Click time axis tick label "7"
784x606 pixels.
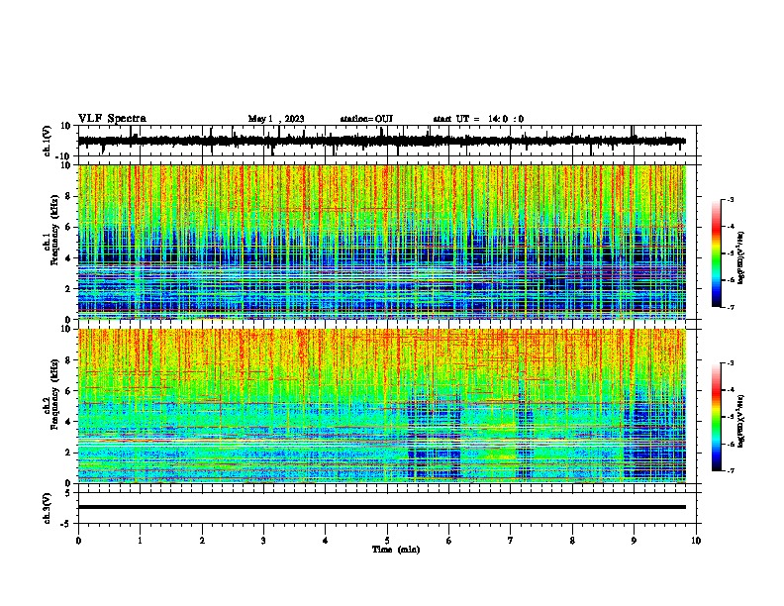point(511,541)
